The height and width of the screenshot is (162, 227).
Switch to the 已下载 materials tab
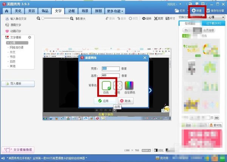(213, 23)
